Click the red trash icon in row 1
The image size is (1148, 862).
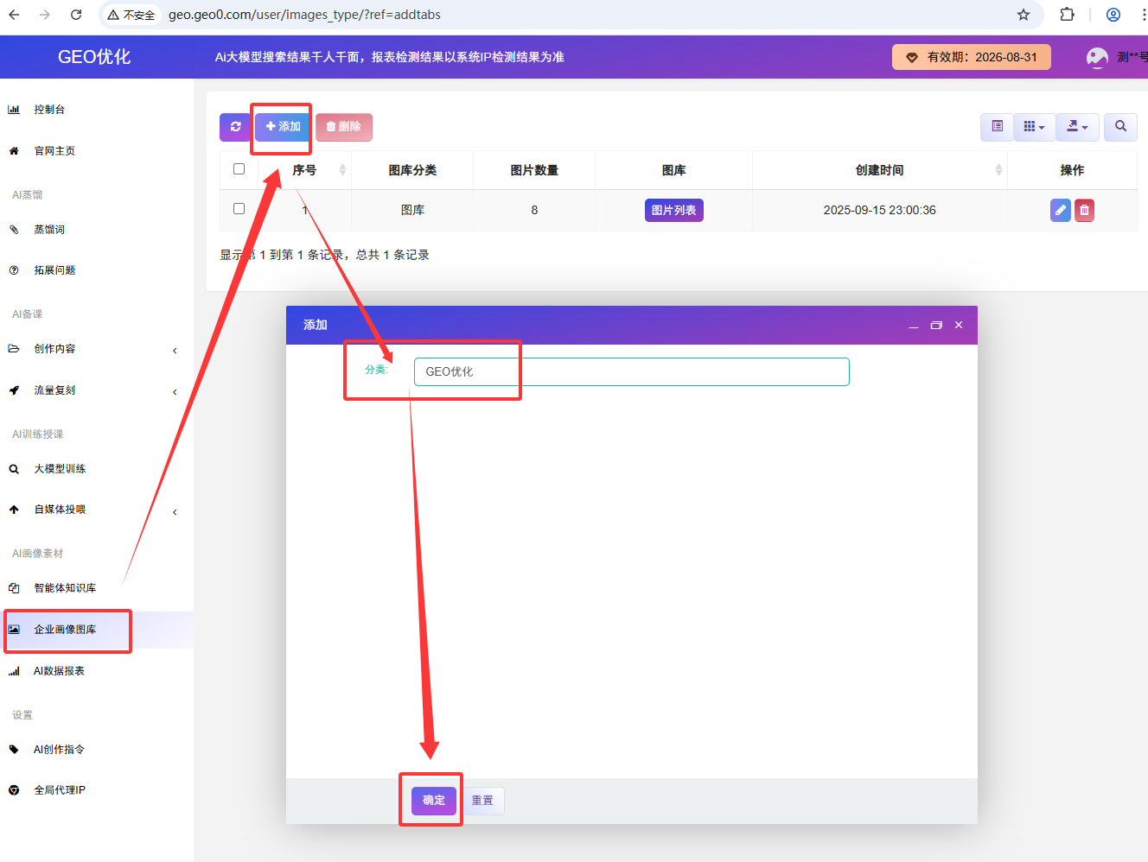coord(1084,210)
